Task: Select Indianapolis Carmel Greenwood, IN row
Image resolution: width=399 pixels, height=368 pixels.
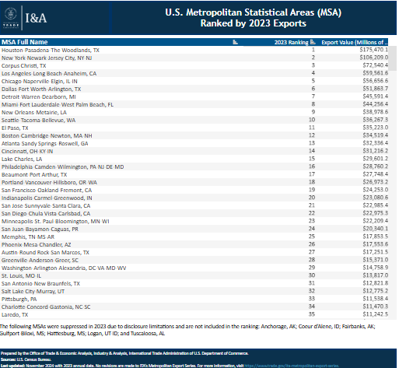Action: pyautogui.click(x=194, y=198)
